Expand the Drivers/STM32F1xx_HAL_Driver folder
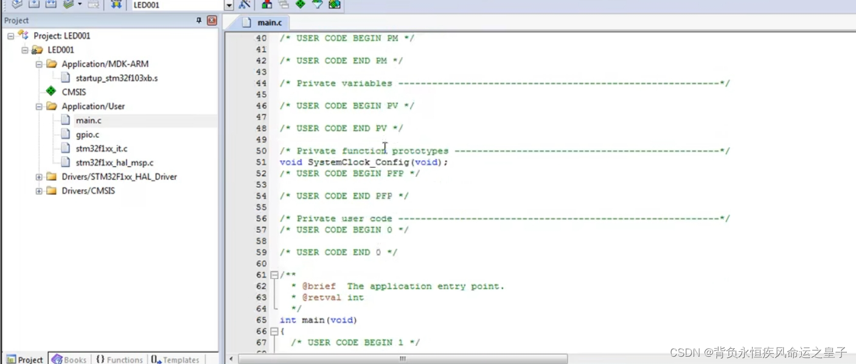856x364 pixels. [x=38, y=177]
